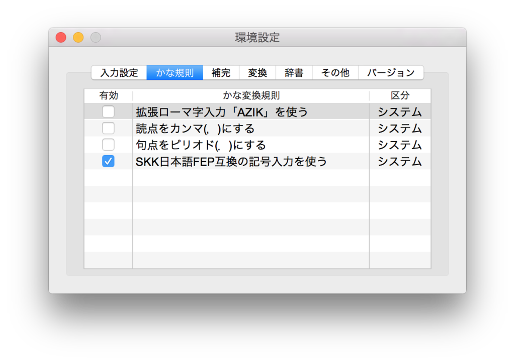Select row 拡張ローマ字入力「AZIK」を使う
This screenshot has width=515, height=363.
(257, 112)
